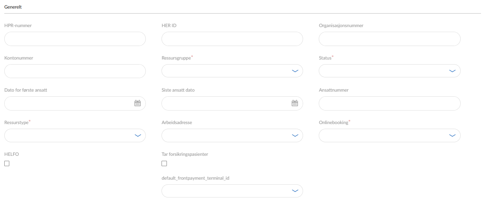Enable Tar forsikringspasienter checkbox
The image size is (486, 205).
(164, 164)
